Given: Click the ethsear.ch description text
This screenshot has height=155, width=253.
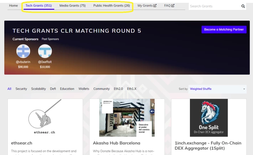Looking at the screenshot, I should point(44,152).
